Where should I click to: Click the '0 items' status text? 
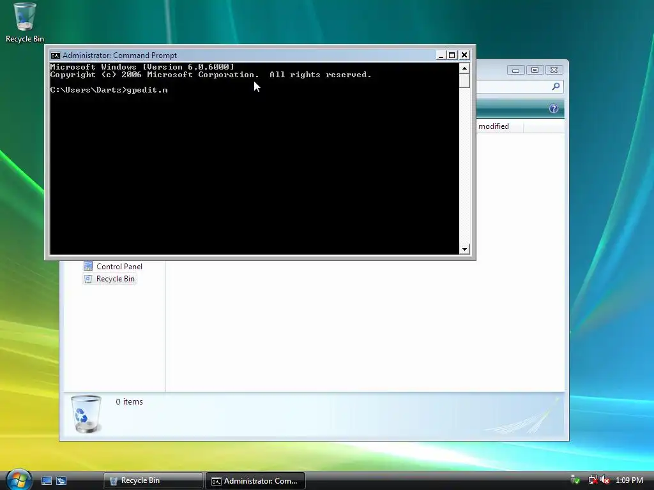click(129, 402)
